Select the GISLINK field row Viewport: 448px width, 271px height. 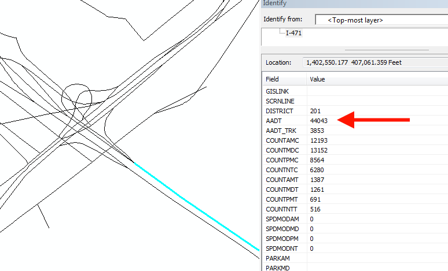[355, 91]
